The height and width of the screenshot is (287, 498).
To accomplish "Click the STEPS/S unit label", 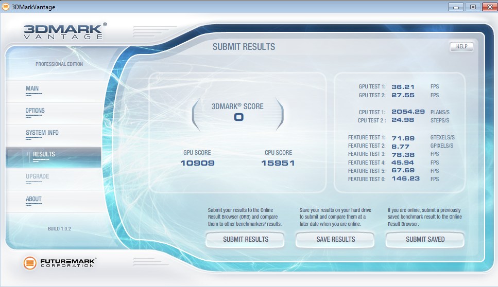I will click(440, 120).
